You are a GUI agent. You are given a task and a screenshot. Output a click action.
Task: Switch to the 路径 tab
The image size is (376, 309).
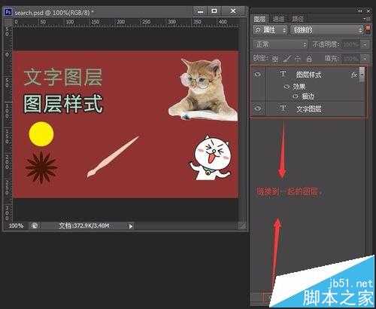pos(298,19)
